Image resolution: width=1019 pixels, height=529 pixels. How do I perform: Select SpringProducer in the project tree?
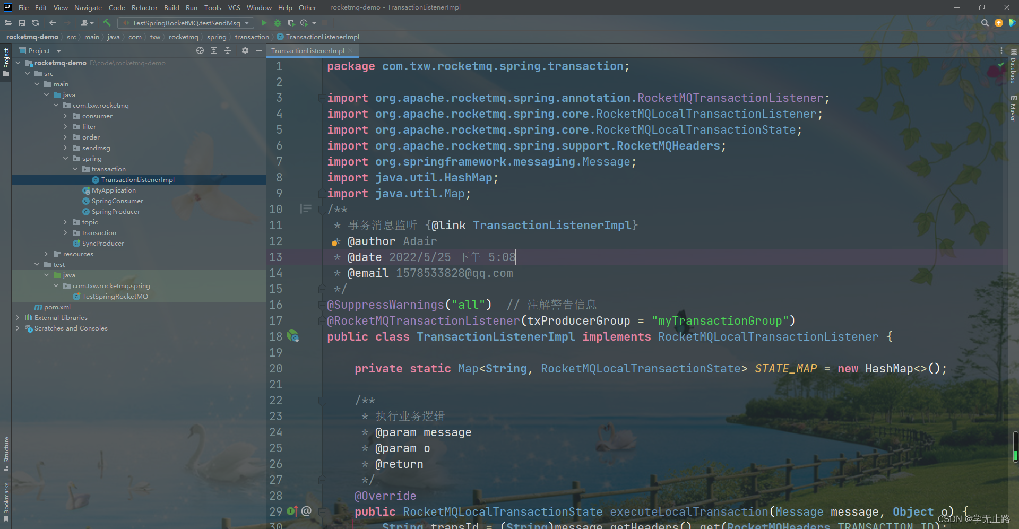click(116, 211)
